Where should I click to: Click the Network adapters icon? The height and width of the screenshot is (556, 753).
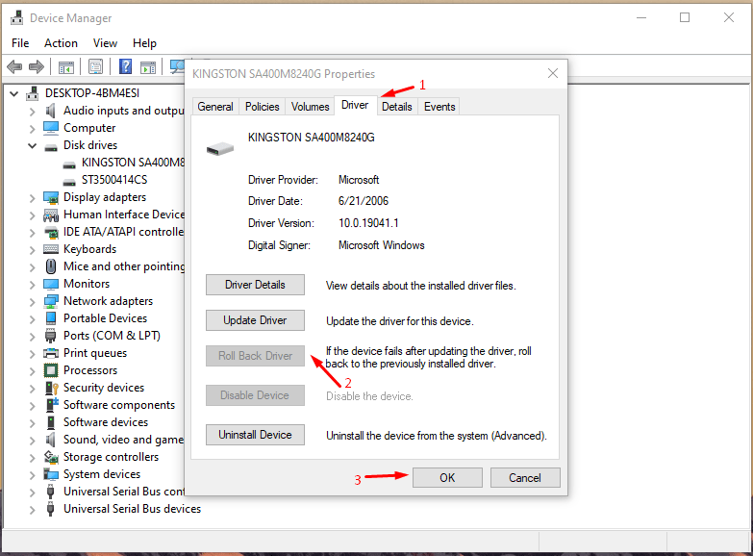pos(51,301)
